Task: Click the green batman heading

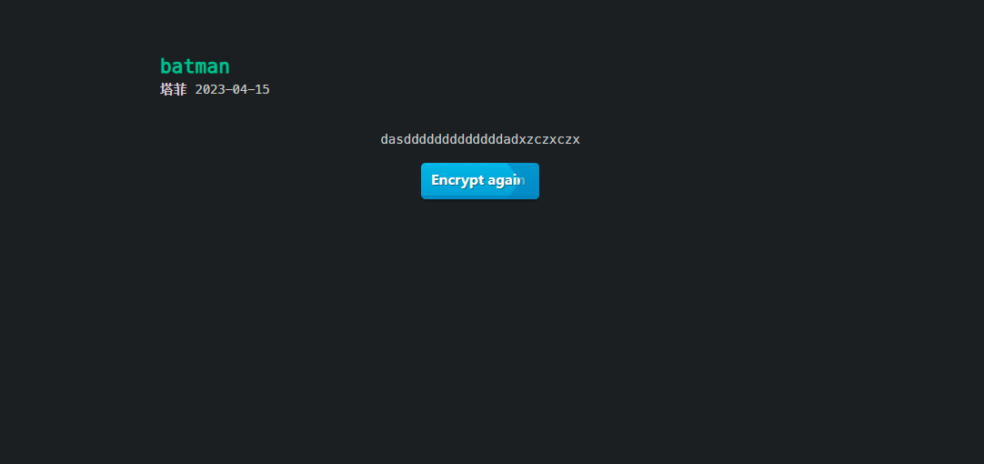Action: point(196,66)
